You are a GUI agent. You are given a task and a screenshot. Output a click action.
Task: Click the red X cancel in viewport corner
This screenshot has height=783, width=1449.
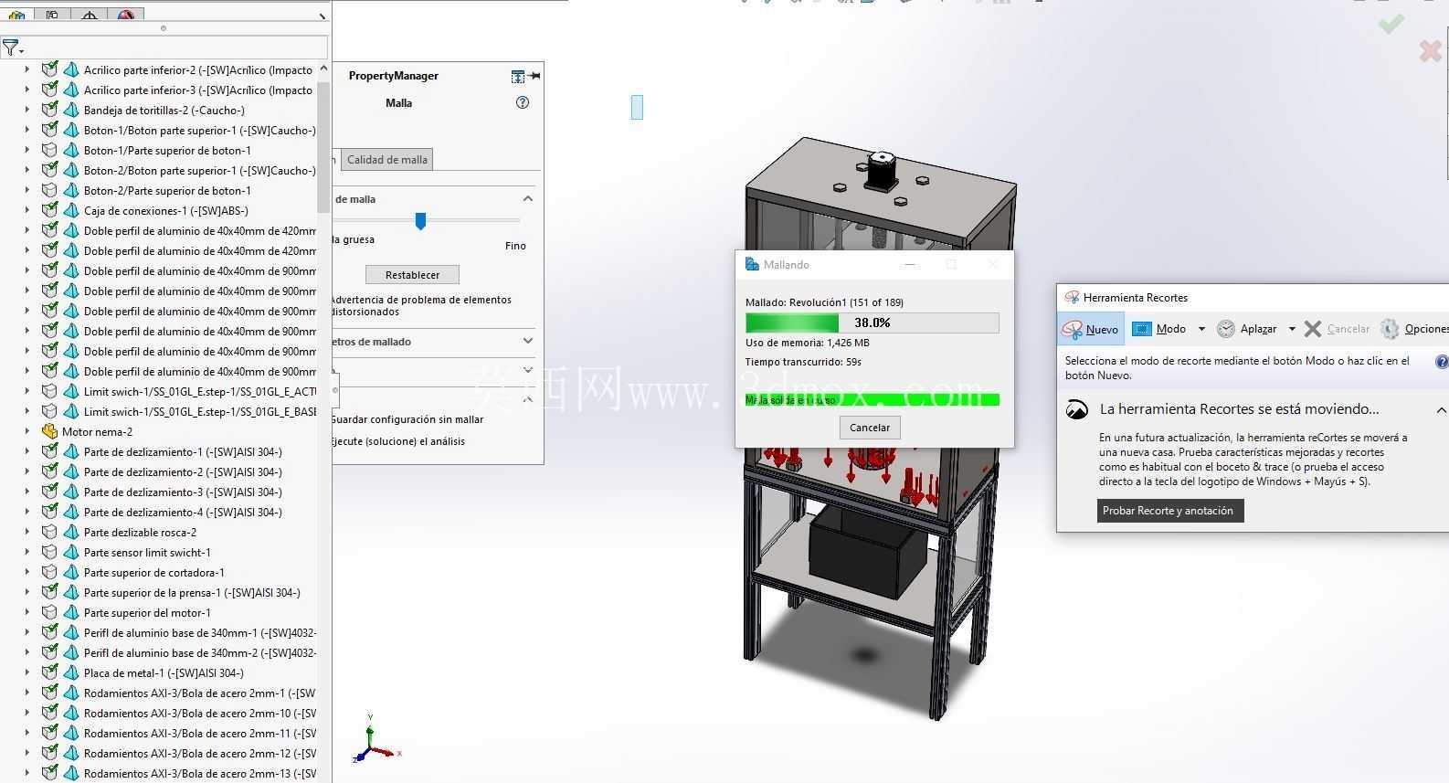click(1431, 51)
